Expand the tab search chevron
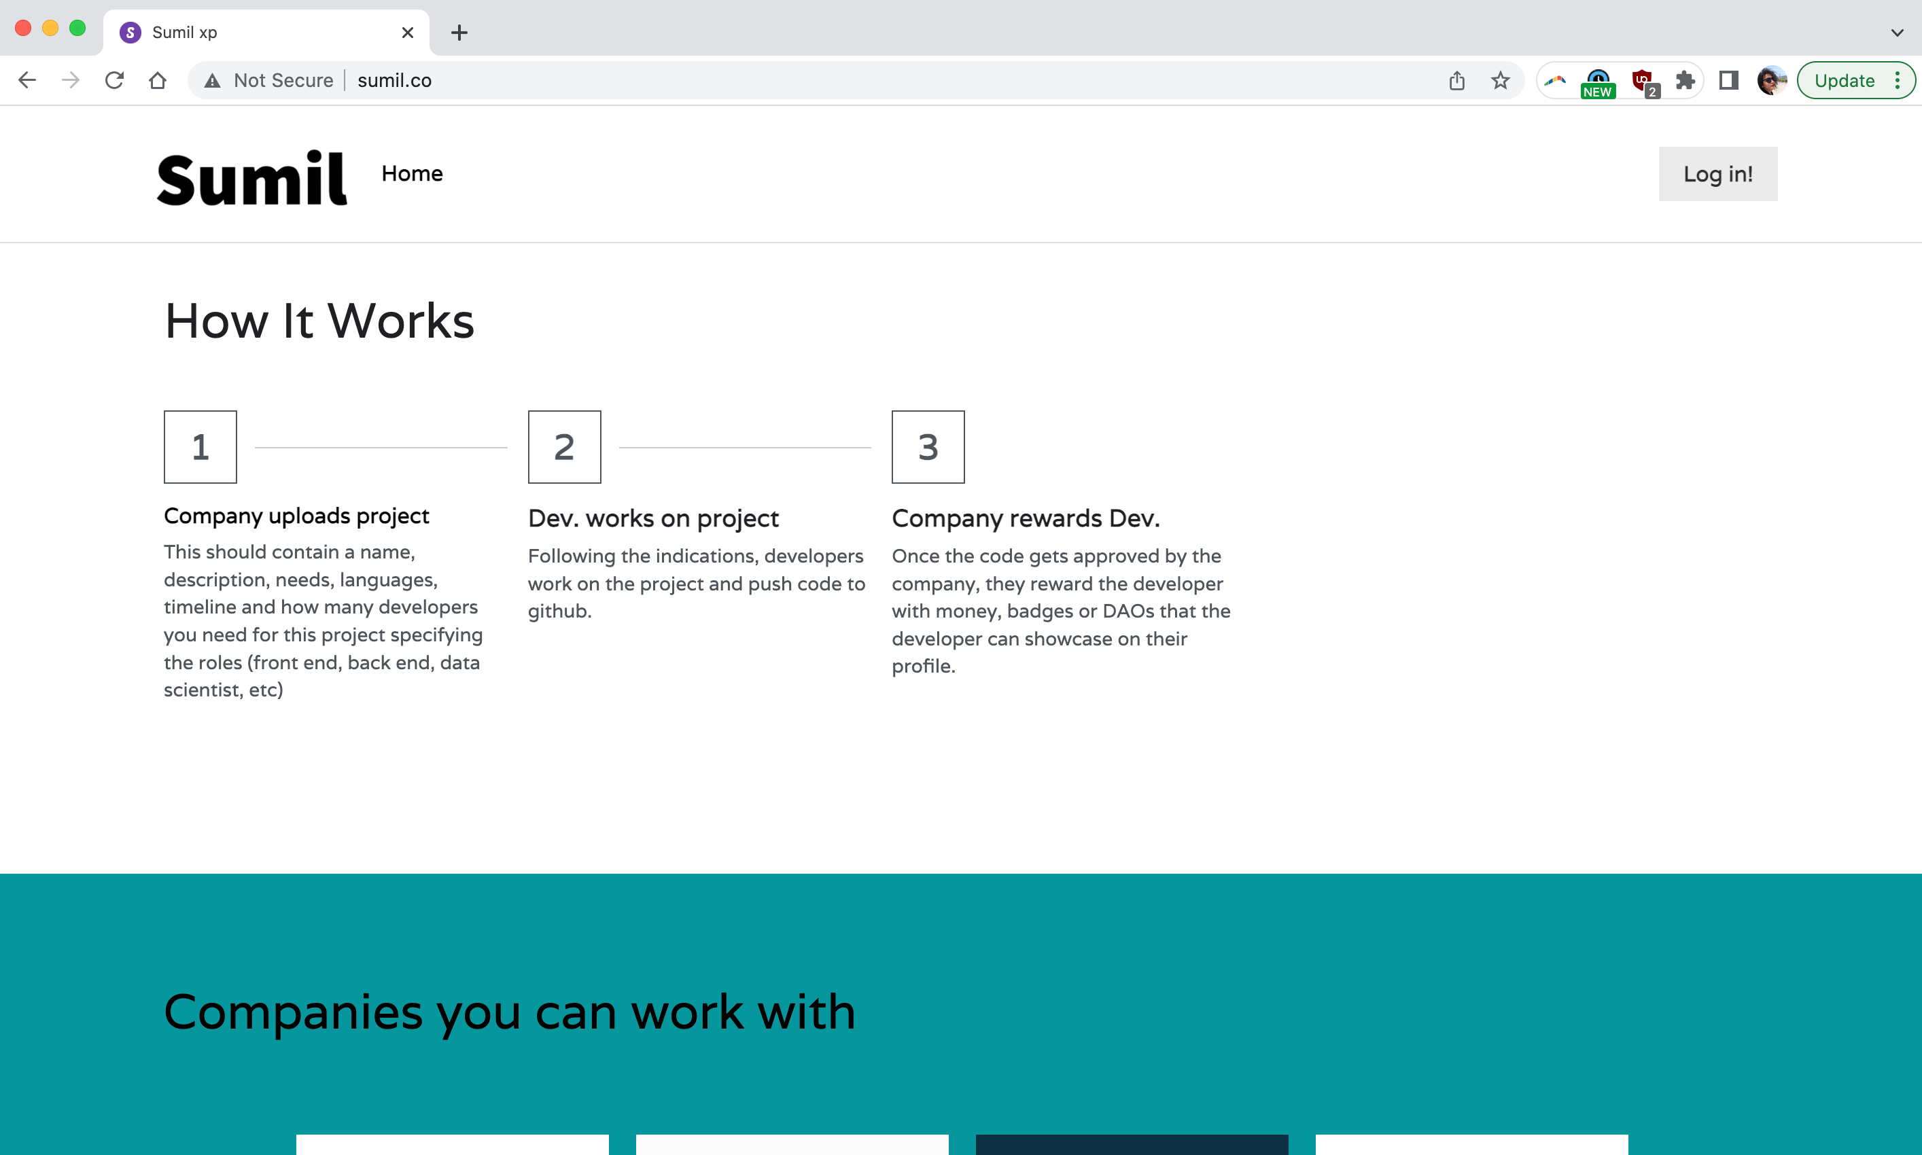 click(1896, 33)
